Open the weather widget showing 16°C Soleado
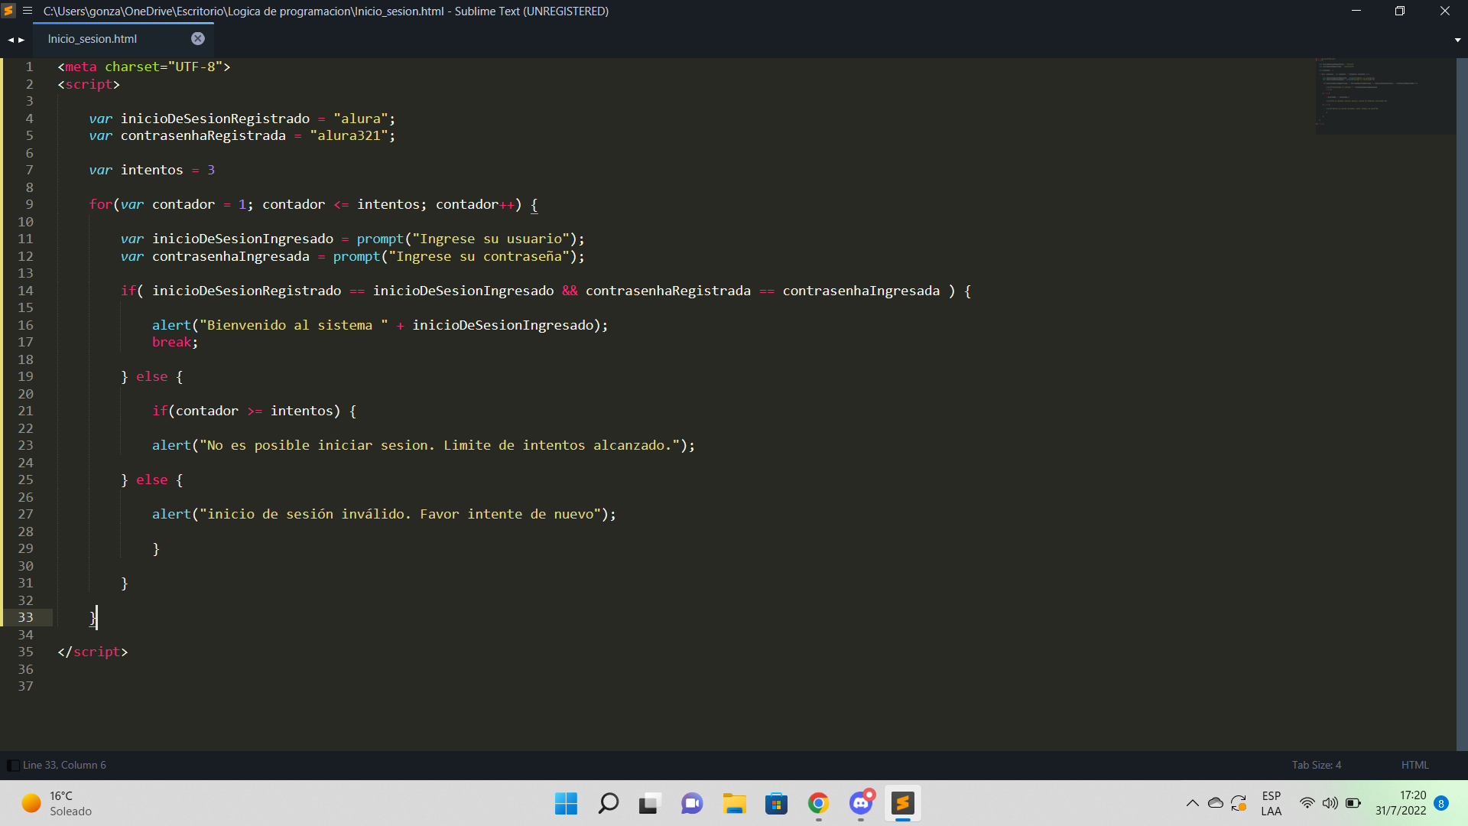Screen dimensions: 1468x826 (x=57, y=803)
